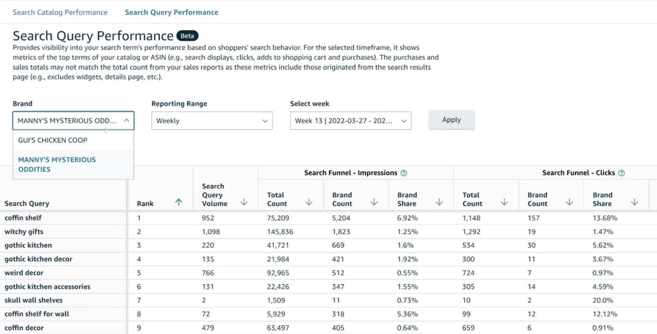Image resolution: width=657 pixels, height=334 pixels.
Task: Sort Clicks Total Count column arrow
Action: pyautogui.click(x=504, y=202)
